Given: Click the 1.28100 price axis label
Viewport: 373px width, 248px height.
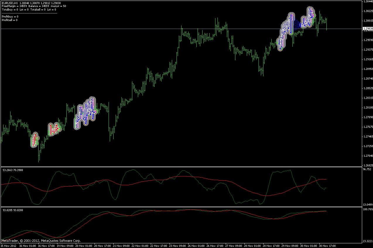Looking at the screenshot, I should tap(368, 108).
